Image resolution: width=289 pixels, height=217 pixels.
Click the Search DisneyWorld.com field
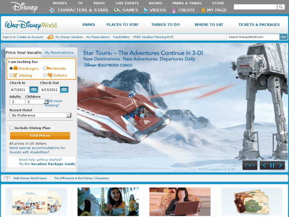click(253, 37)
